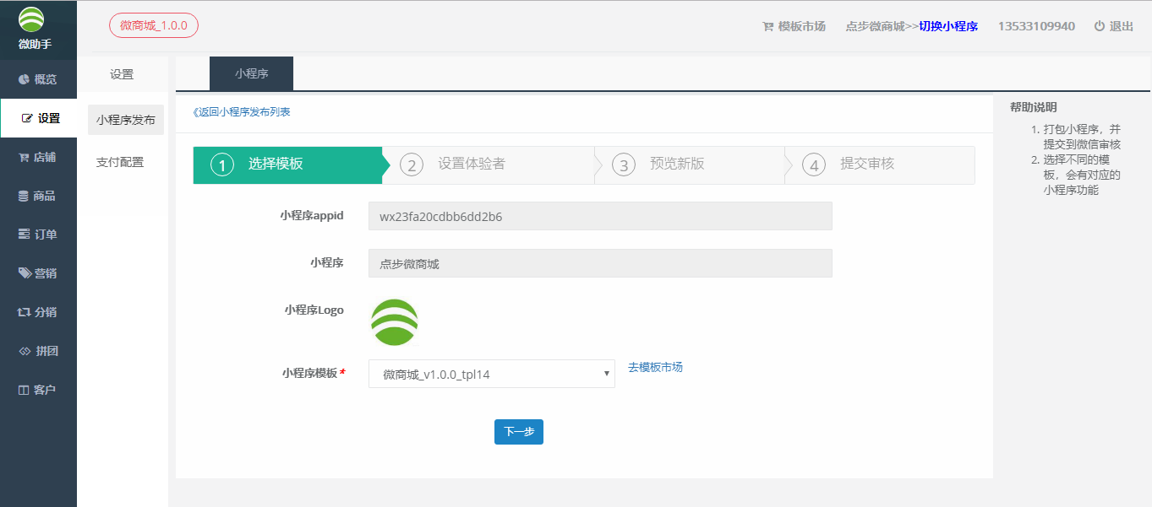Viewport: 1152px width, 507px height.
Task: Click the 模板市场 cart icon link
Action: 793,26
